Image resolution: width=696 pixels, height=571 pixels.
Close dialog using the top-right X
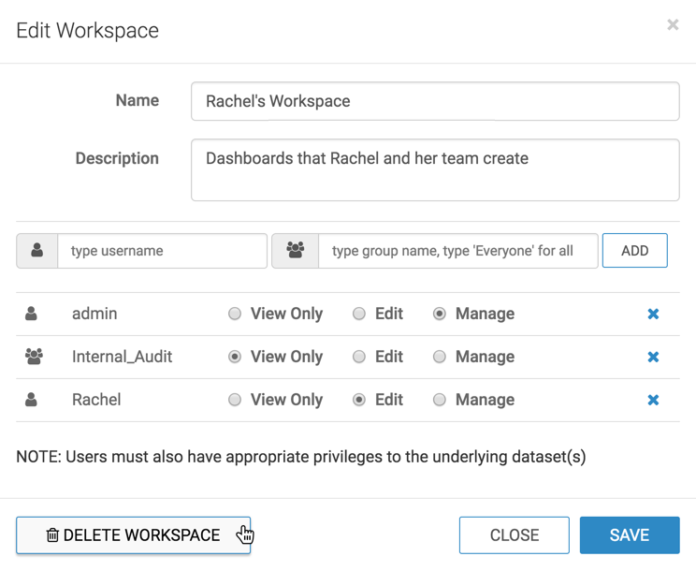(673, 25)
